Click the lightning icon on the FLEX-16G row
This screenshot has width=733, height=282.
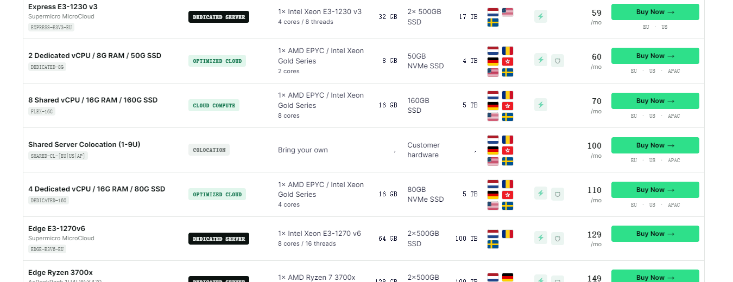(540, 105)
